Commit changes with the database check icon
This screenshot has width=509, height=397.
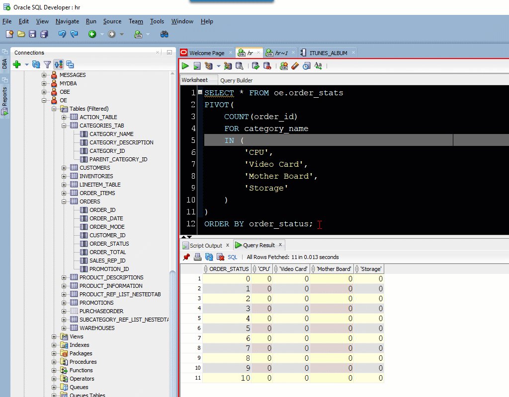(256, 66)
